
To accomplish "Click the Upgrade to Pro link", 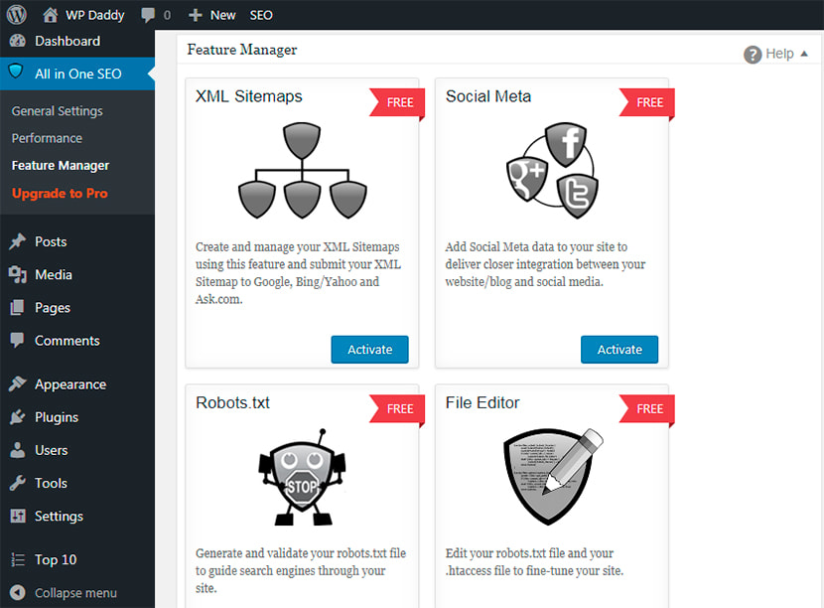I will [x=60, y=193].
